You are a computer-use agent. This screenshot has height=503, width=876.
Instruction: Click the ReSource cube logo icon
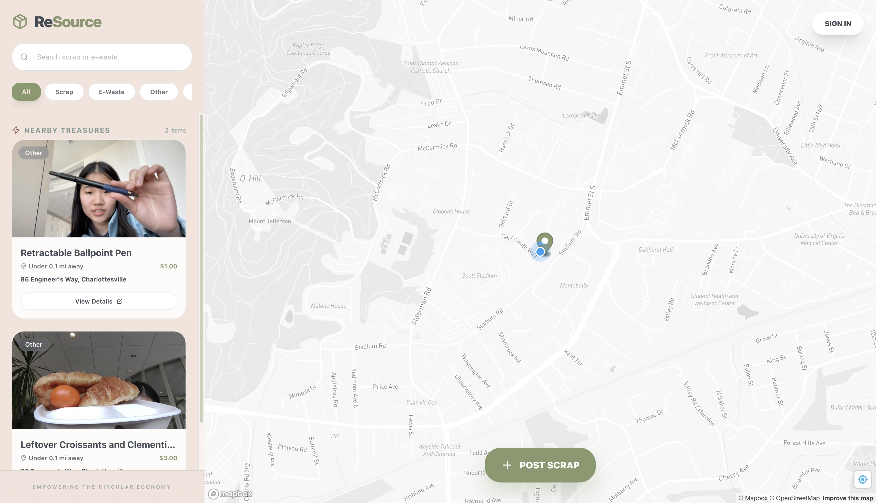[20, 22]
